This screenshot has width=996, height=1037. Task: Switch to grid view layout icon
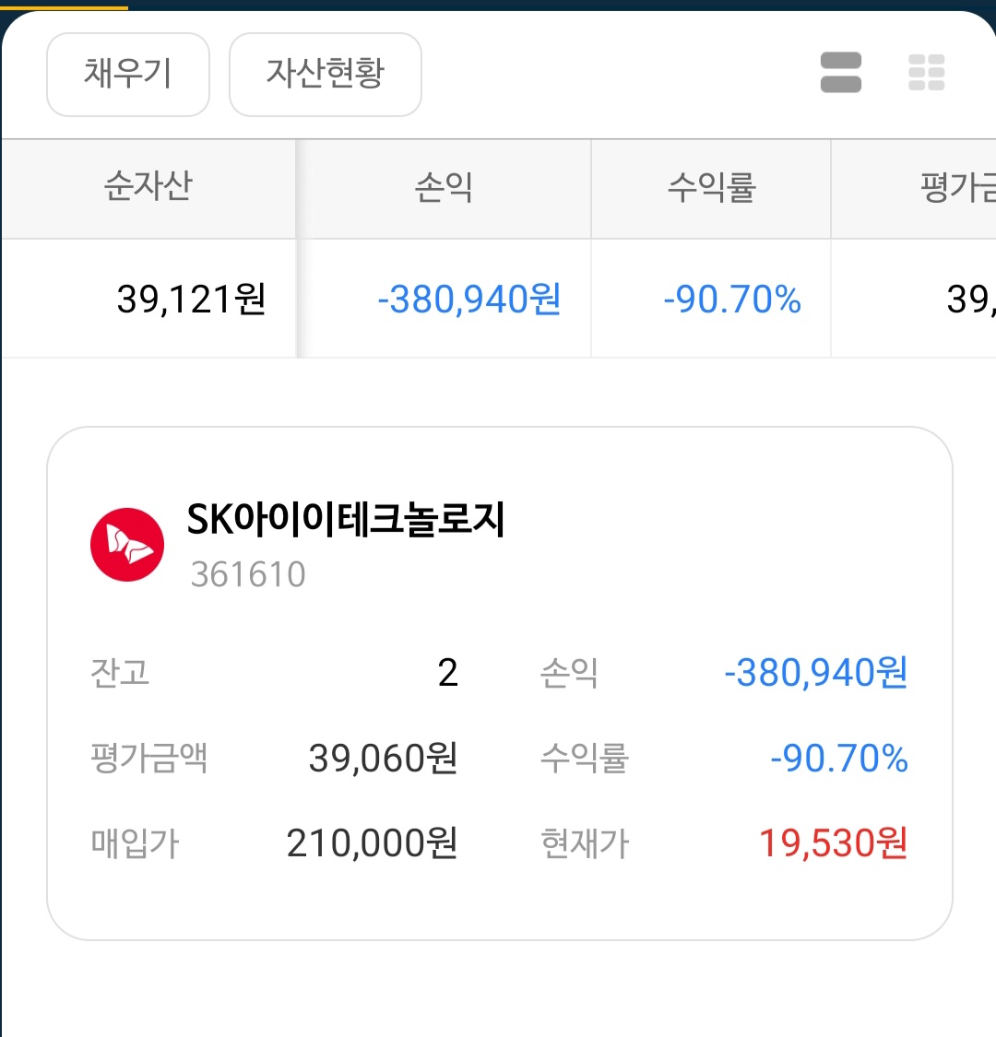click(x=927, y=72)
